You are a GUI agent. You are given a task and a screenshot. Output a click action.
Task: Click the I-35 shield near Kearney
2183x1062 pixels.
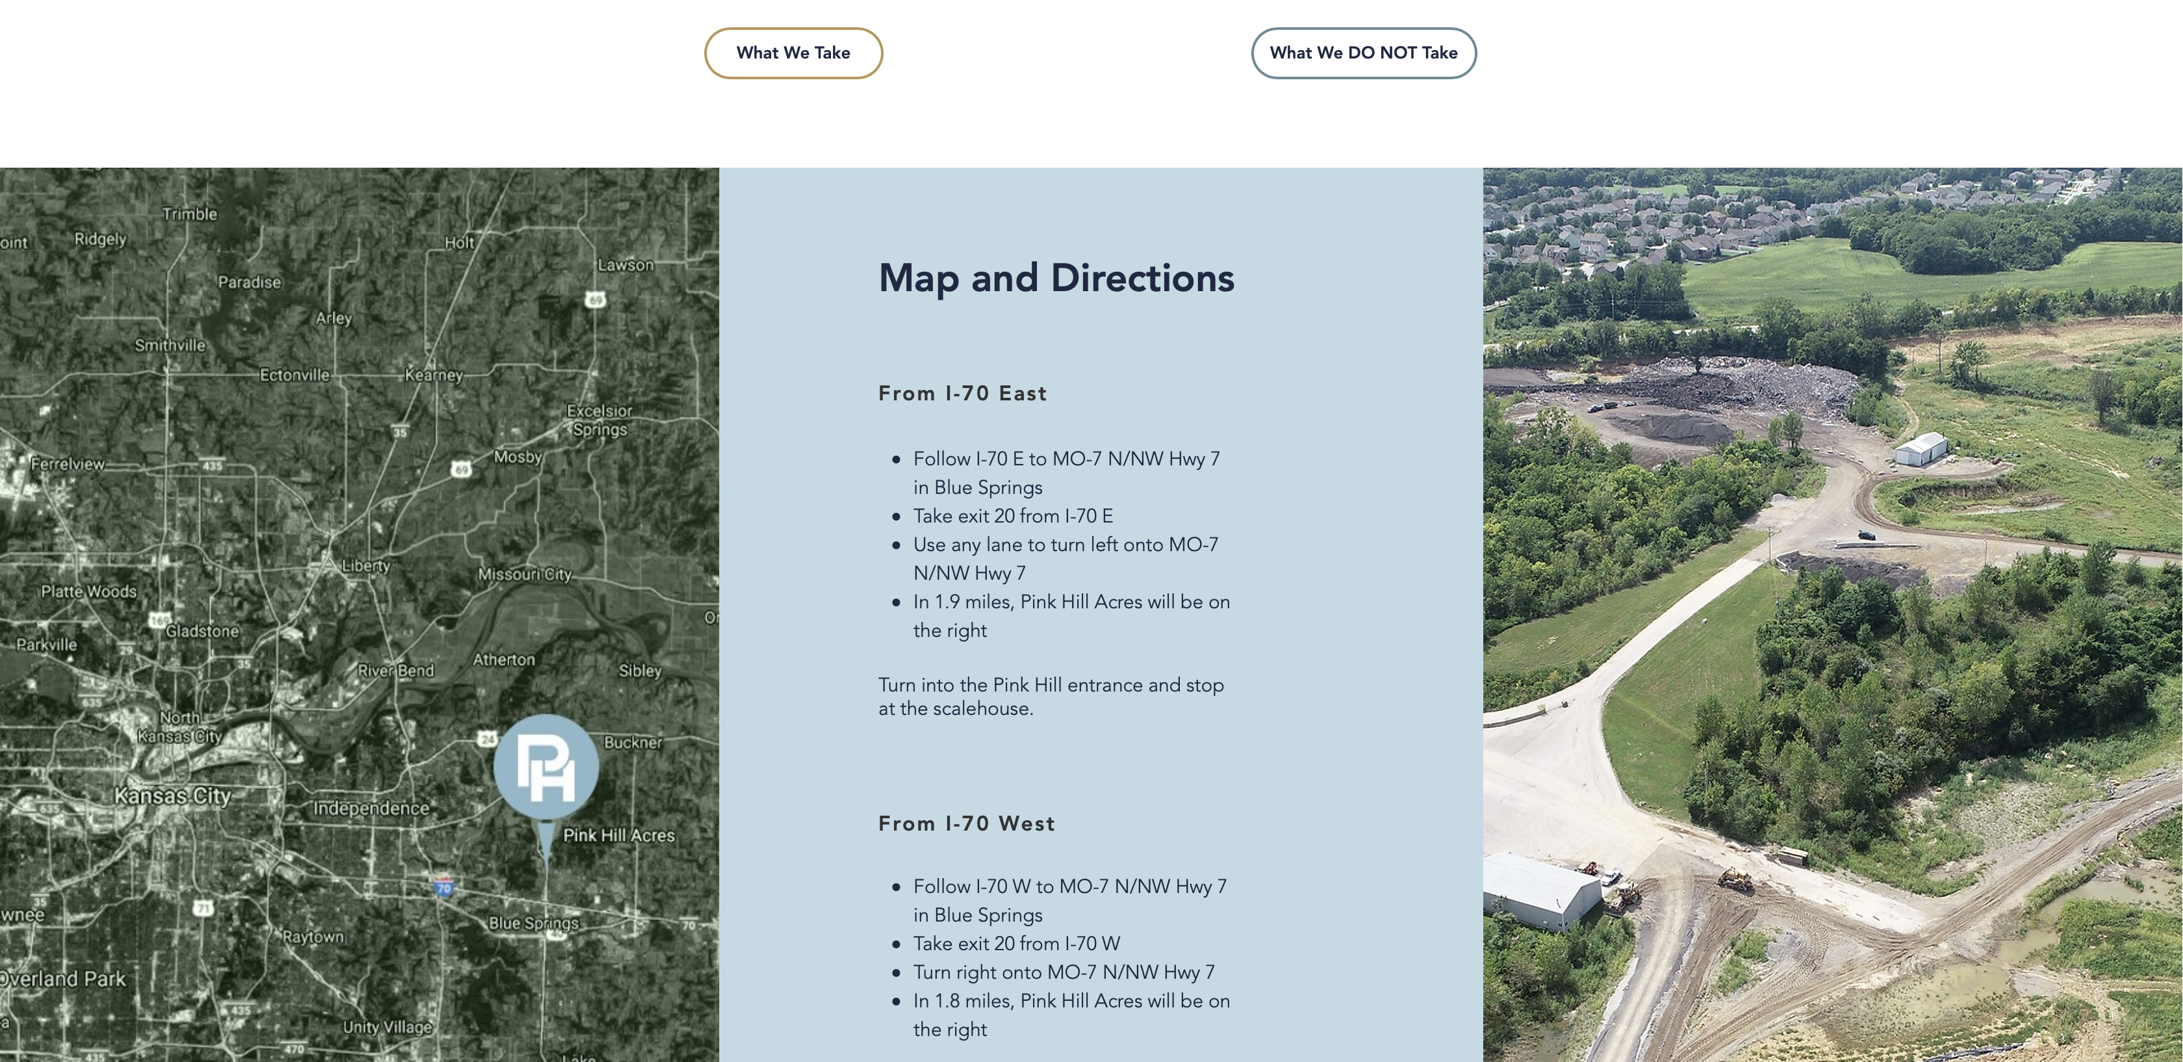(400, 432)
